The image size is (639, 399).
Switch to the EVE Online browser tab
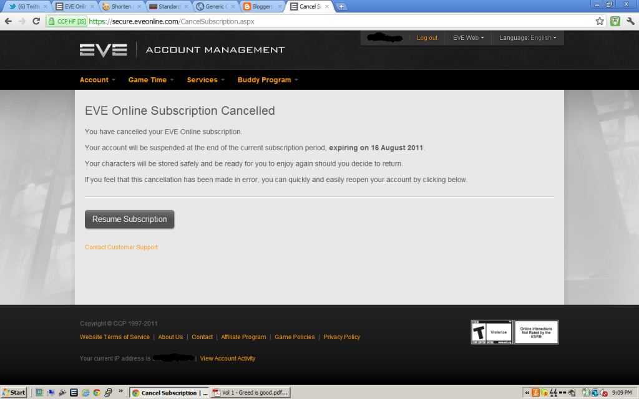click(75, 6)
